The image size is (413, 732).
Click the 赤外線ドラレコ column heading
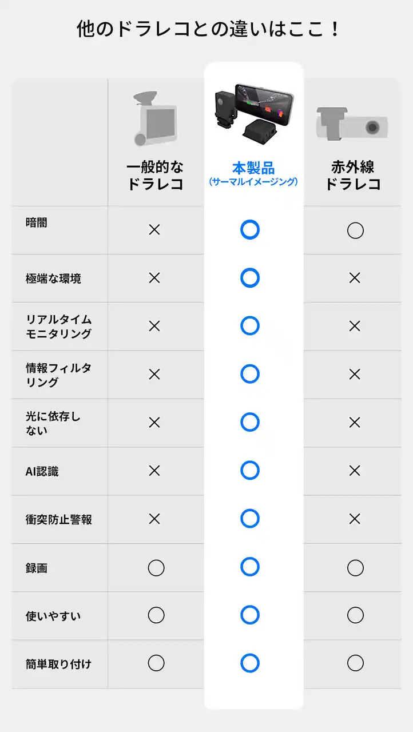(352, 176)
